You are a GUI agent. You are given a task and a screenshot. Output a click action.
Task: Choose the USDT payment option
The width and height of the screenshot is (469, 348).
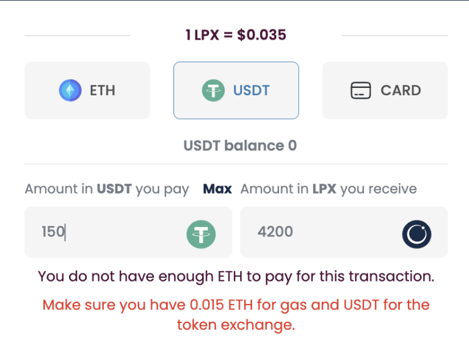click(x=236, y=90)
